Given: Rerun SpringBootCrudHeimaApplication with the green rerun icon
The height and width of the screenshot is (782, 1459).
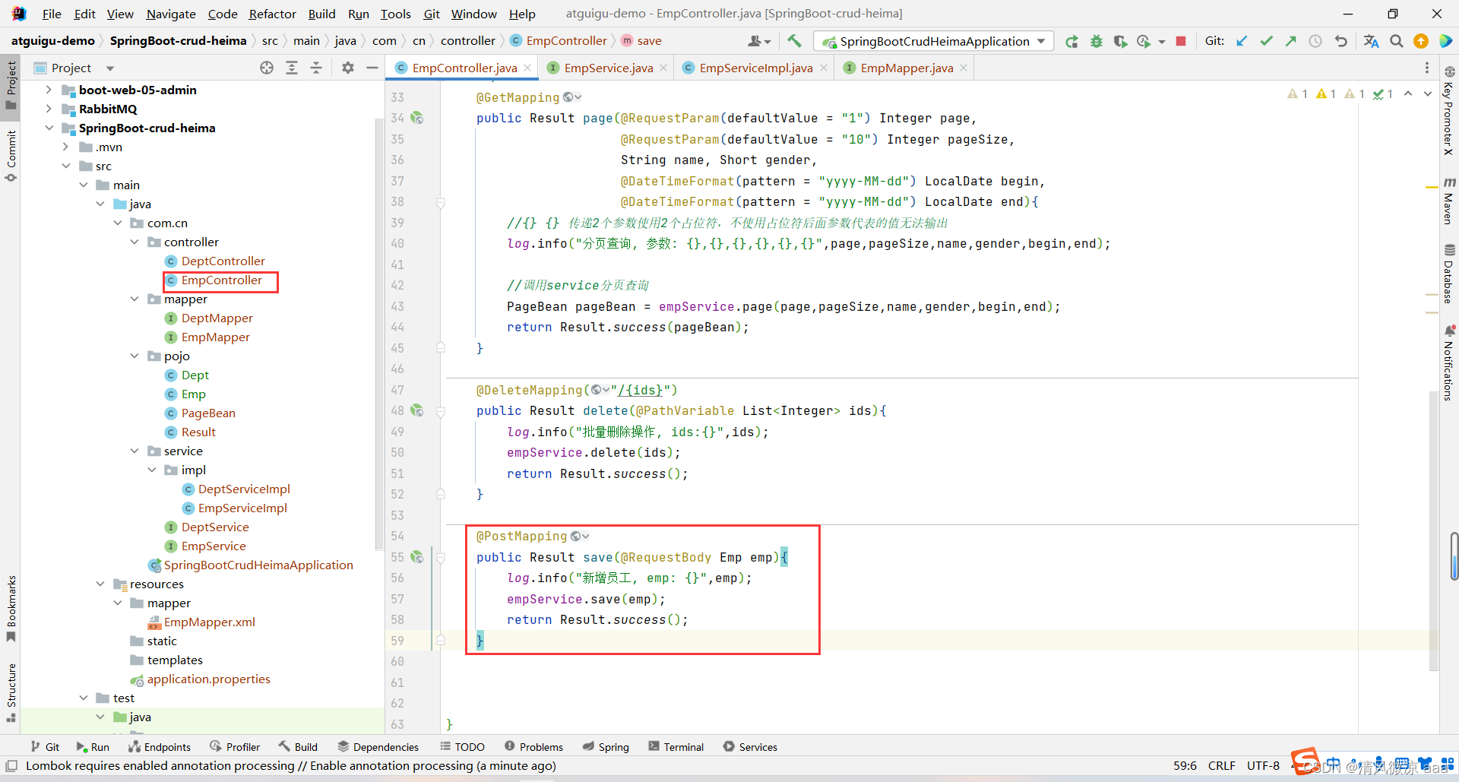Looking at the screenshot, I should pyautogui.click(x=1071, y=41).
